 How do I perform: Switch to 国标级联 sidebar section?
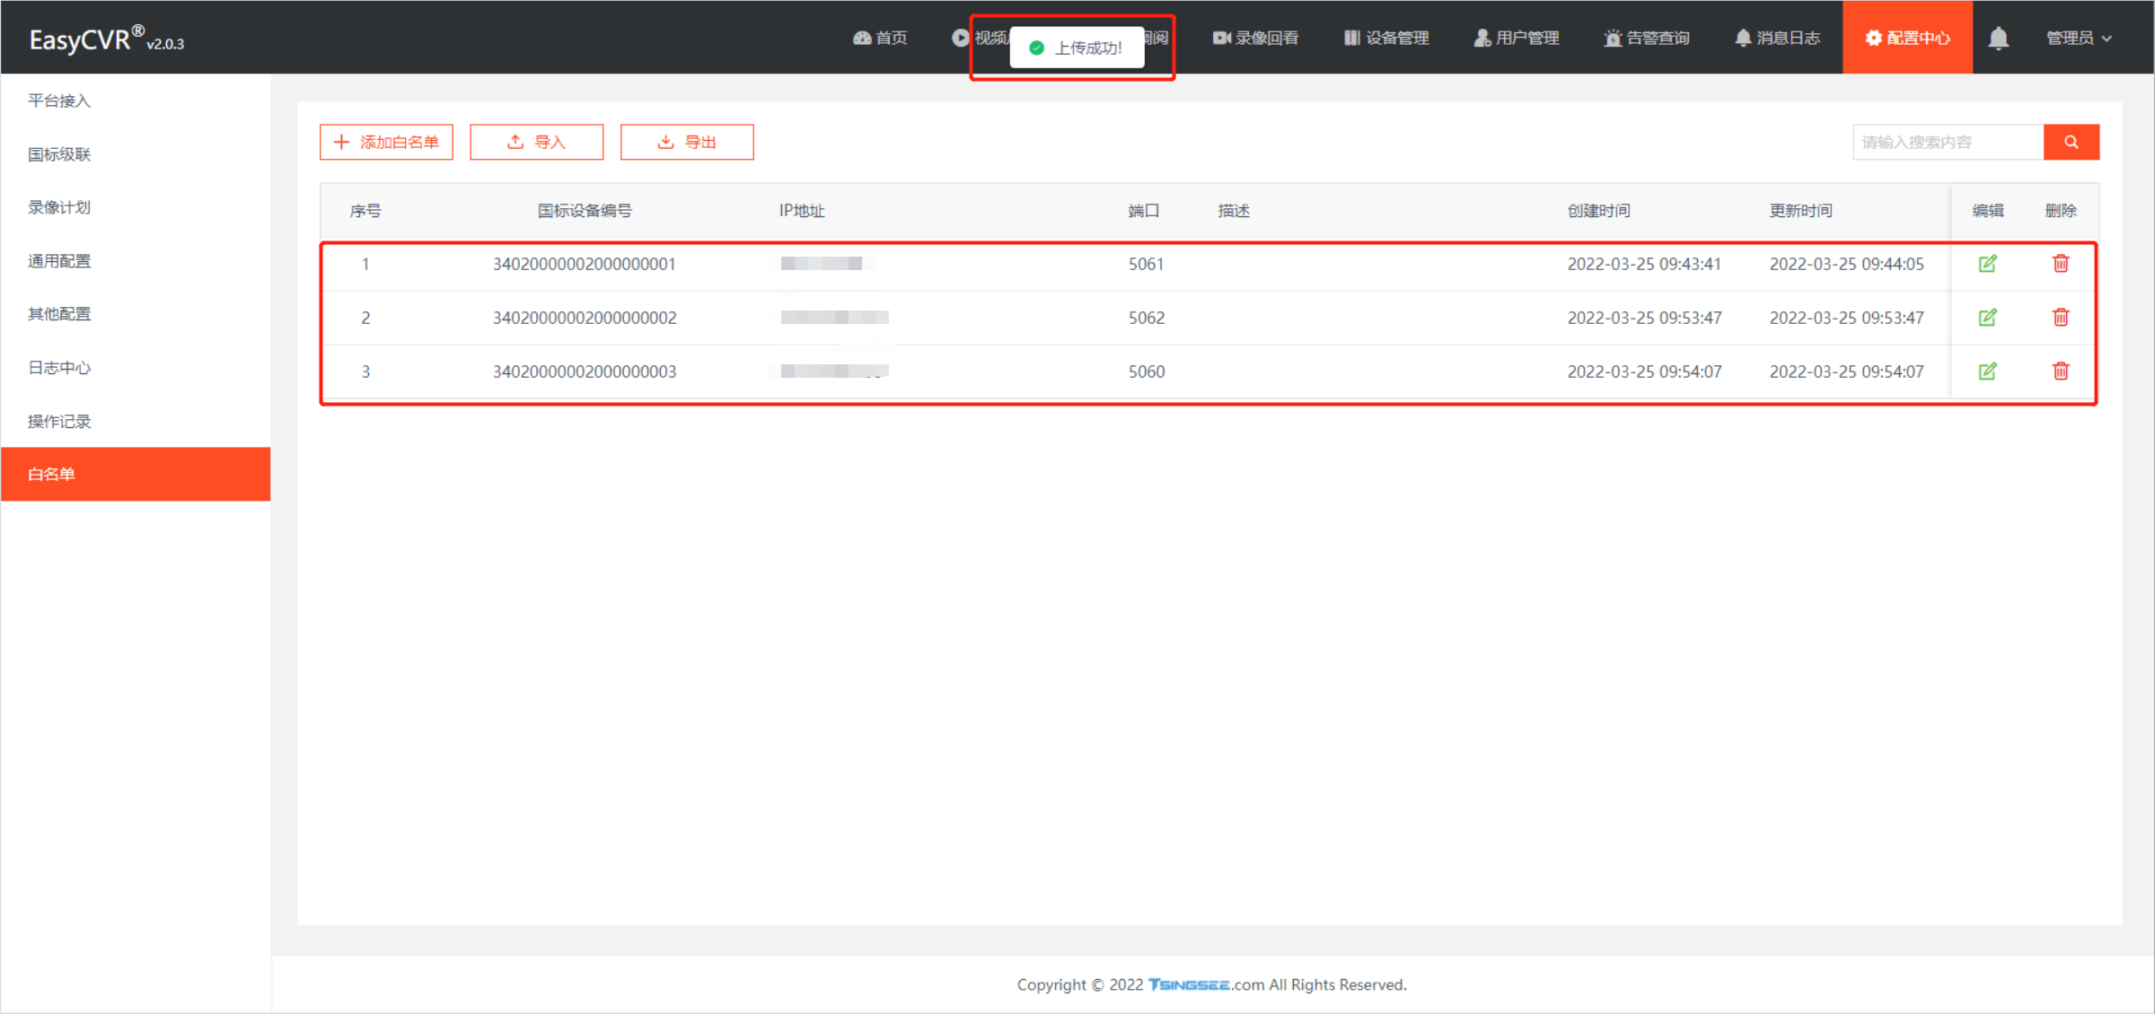click(x=59, y=154)
